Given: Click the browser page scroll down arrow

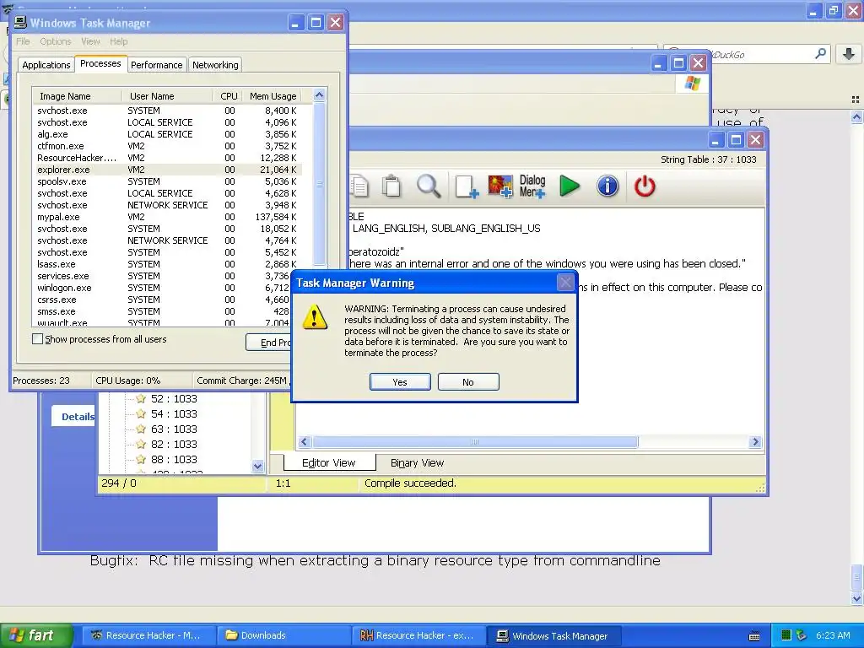Looking at the screenshot, I should [x=856, y=598].
